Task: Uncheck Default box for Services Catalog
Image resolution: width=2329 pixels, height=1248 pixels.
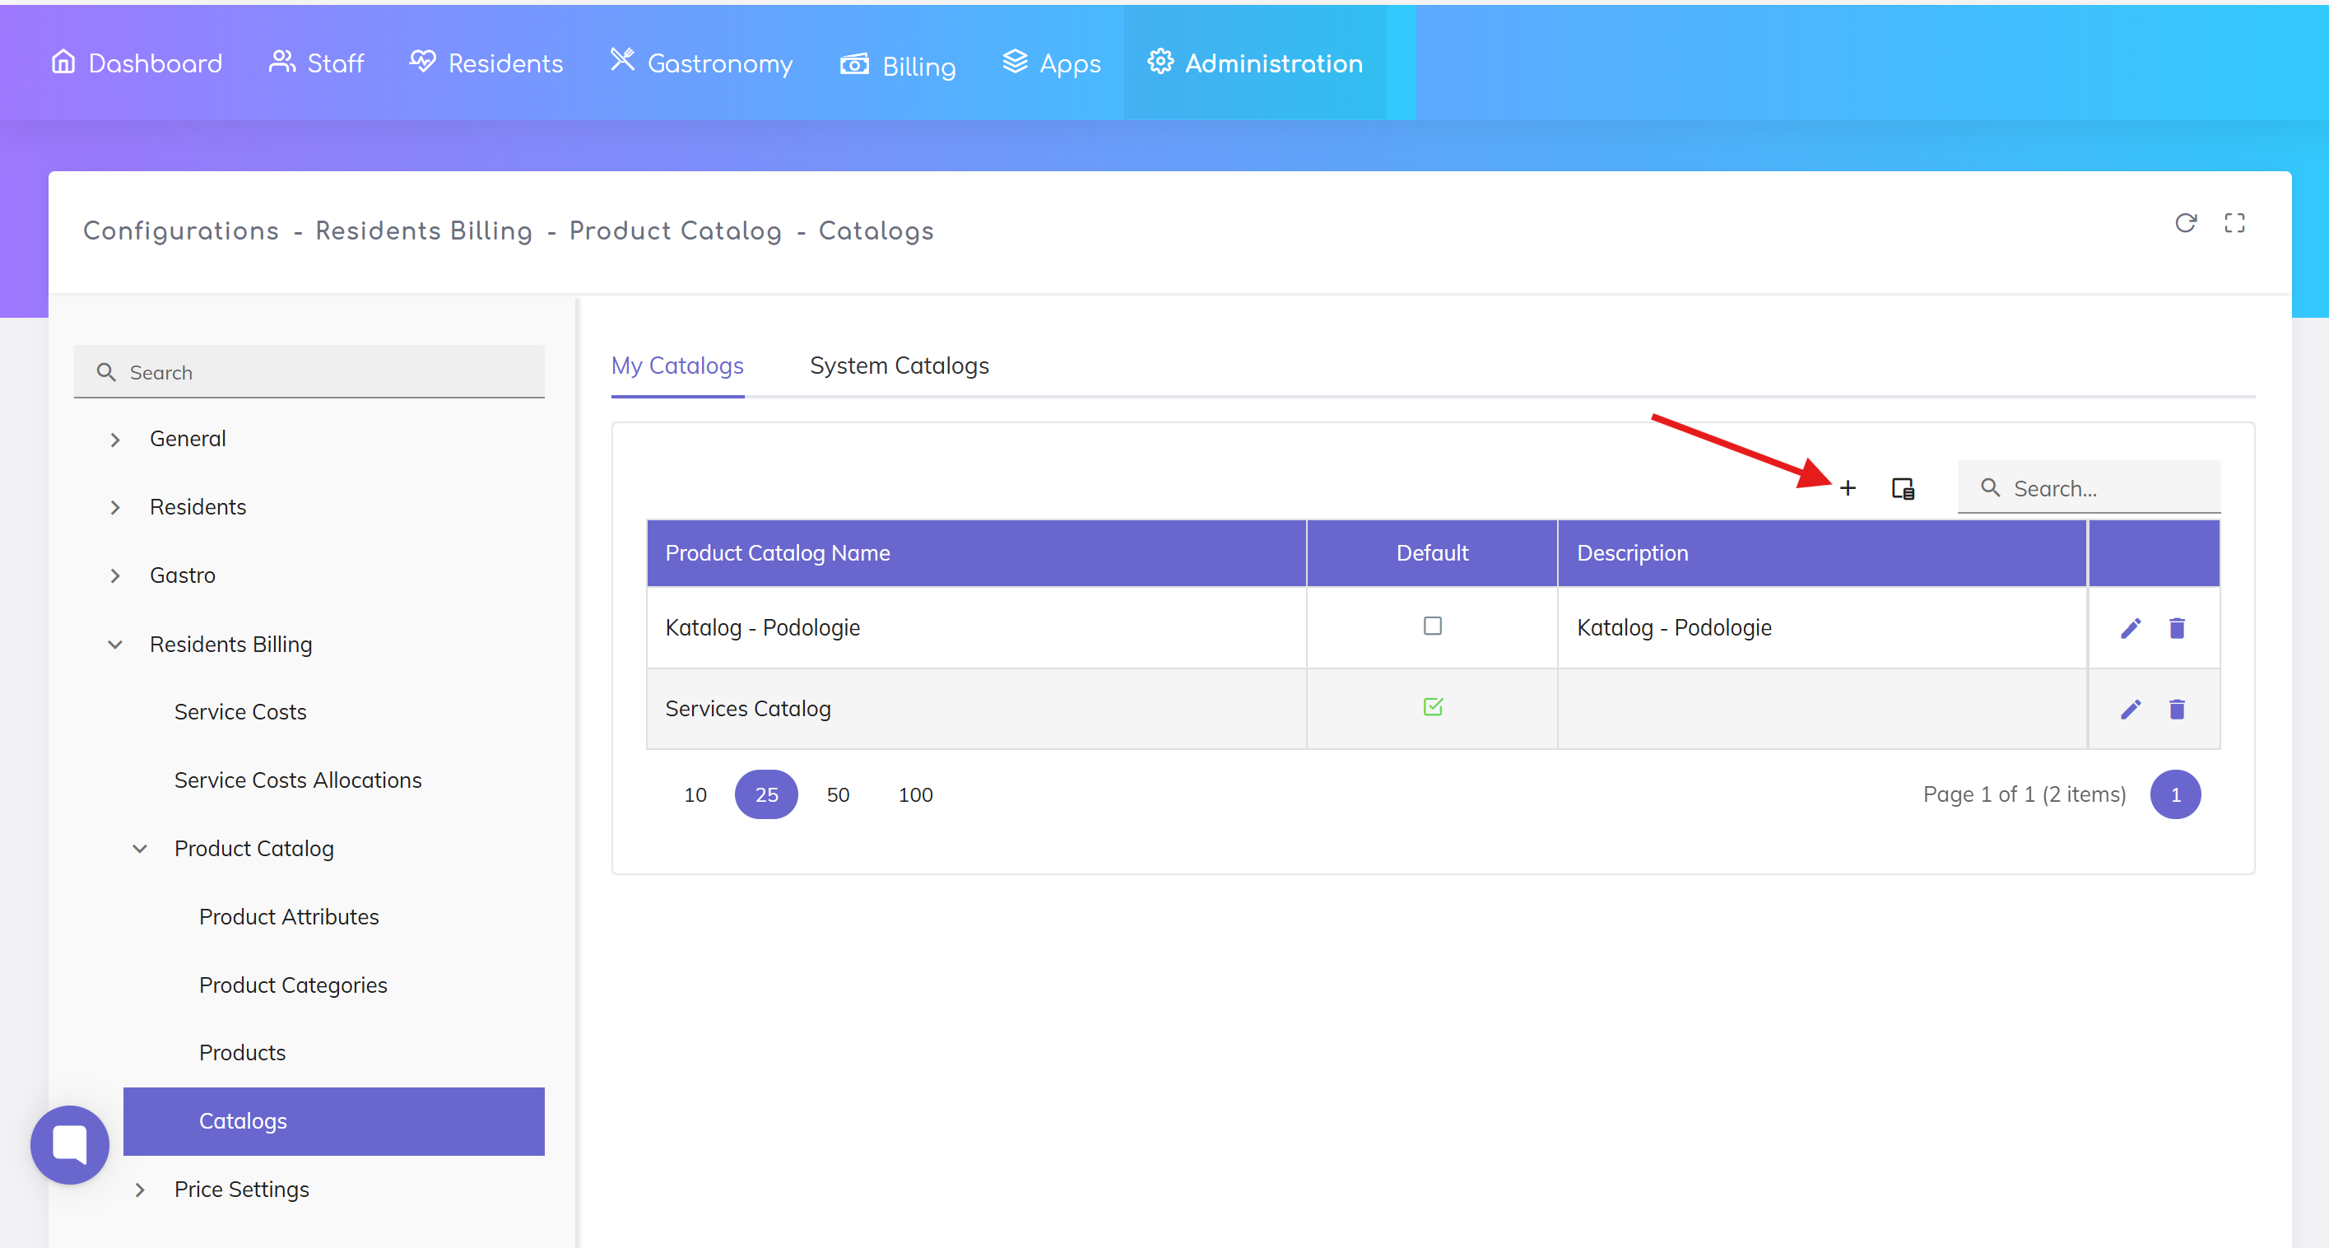Action: pyautogui.click(x=1432, y=707)
